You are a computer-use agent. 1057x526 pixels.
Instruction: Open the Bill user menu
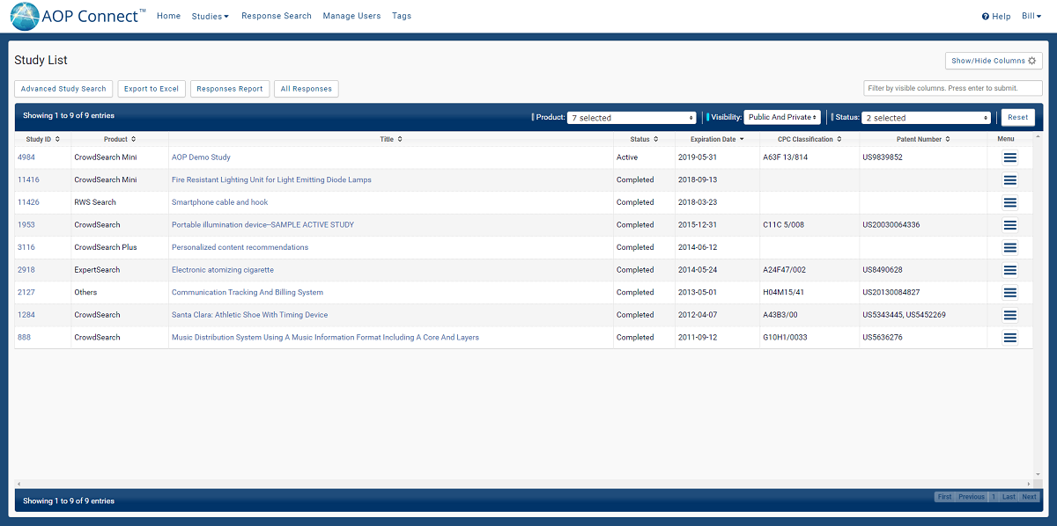[1032, 17]
